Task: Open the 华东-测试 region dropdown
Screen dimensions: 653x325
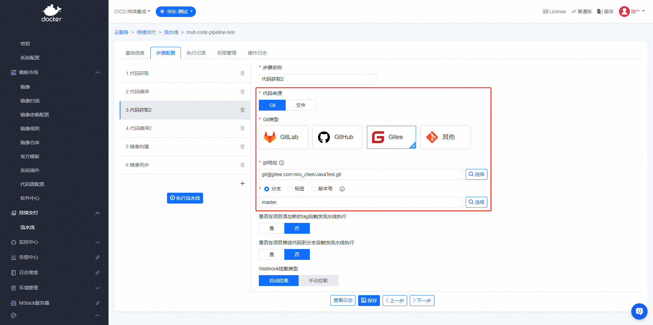Action: (x=176, y=12)
